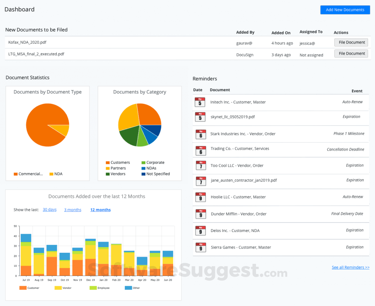The image size is (375, 306).
Task: Click the calendar icon beside Initech Inc. reminder
Action: (x=201, y=102)
